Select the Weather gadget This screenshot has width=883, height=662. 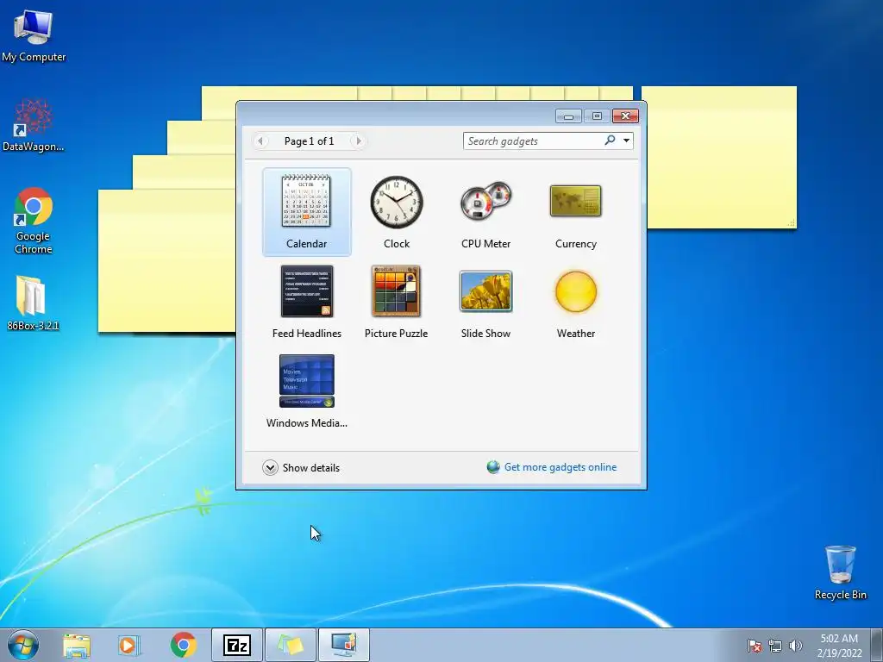point(575,301)
